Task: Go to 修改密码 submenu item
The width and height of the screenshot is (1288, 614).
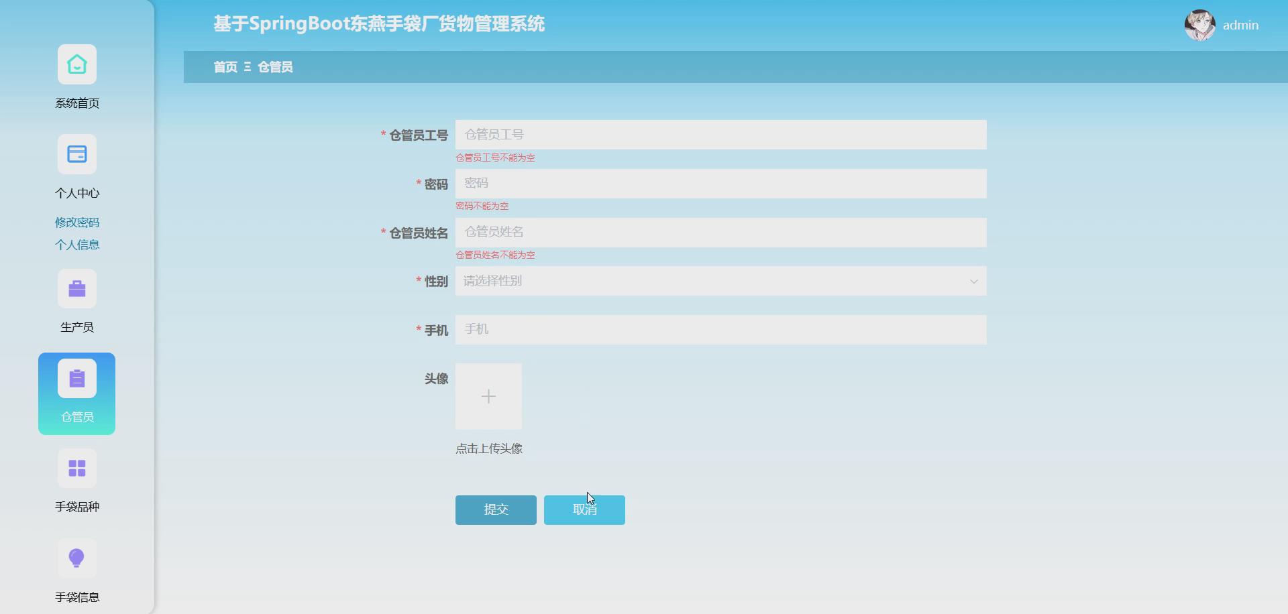Action: [77, 223]
